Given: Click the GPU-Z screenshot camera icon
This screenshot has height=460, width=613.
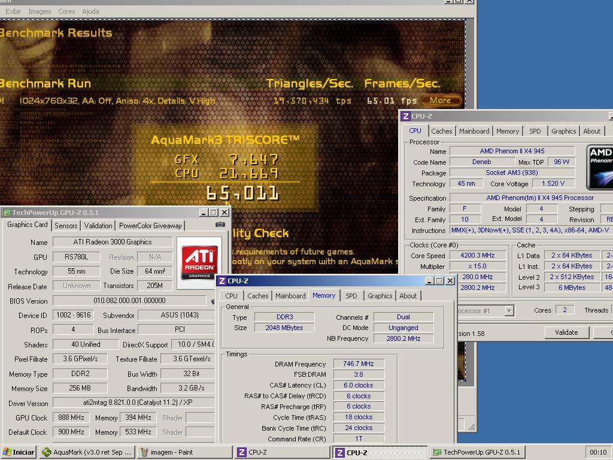Looking at the screenshot, I should click(x=220, y=225).
